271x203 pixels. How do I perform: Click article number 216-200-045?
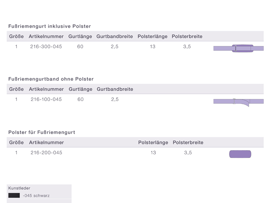[x=46, y=153]
